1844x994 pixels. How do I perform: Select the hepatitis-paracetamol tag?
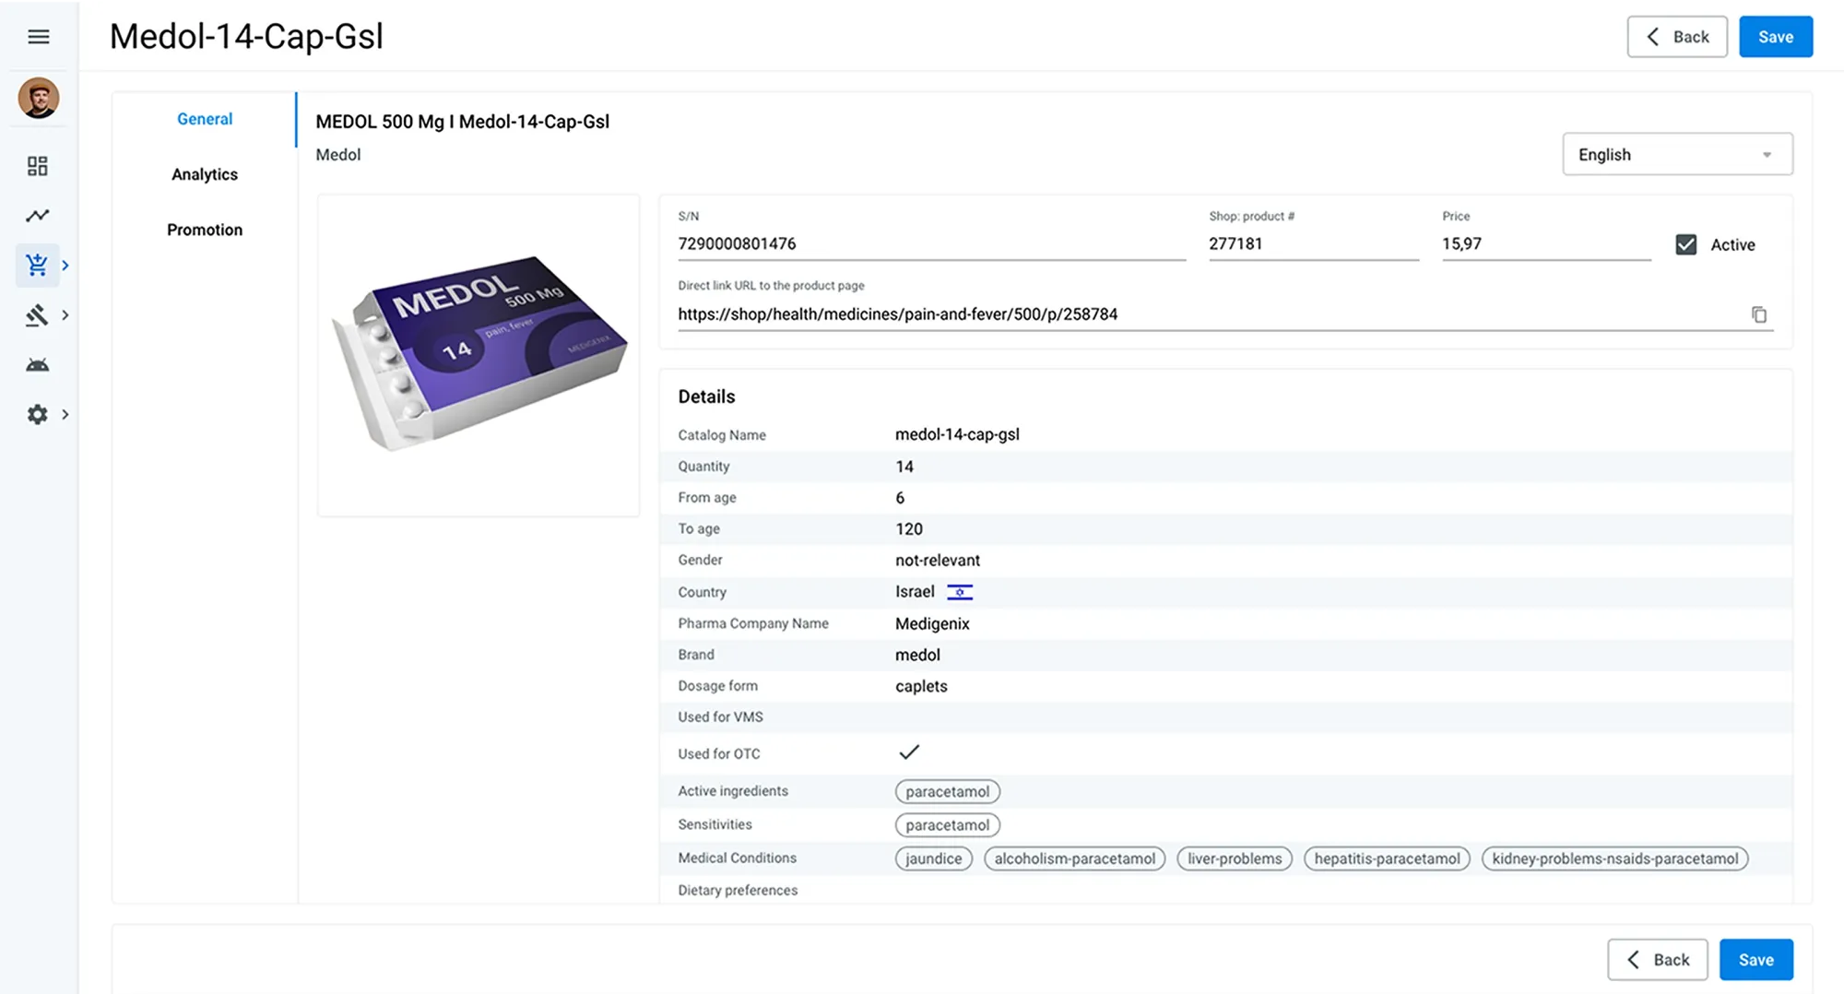pos(1387,858)
